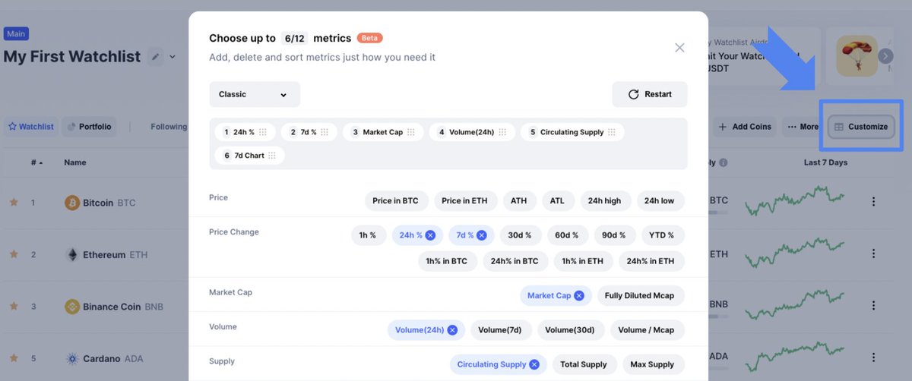Click drag handle on 7d % selected chip
The width and height of the screenshot is (912, 381).
[x=324, y=132]
